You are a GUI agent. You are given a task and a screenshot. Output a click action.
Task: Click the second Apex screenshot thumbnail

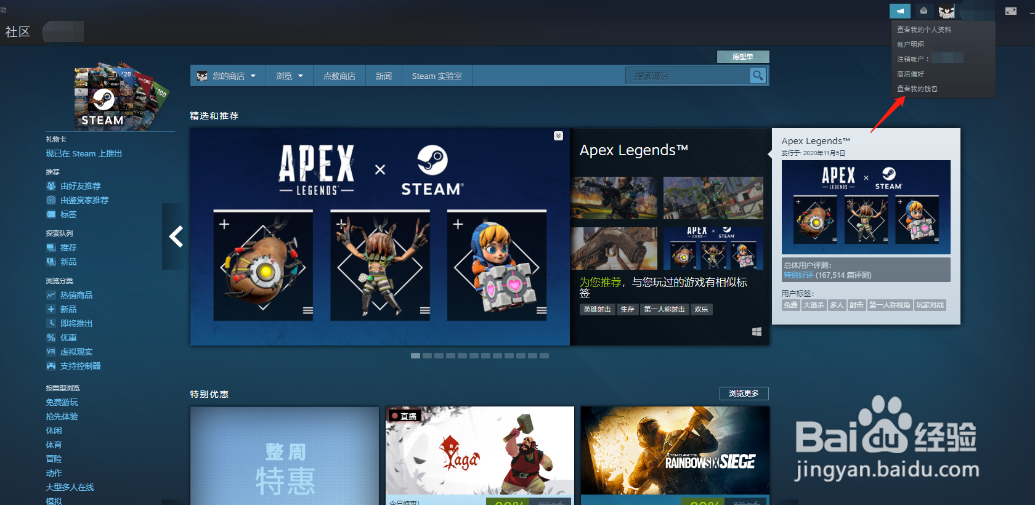click(x=713, y=198)
